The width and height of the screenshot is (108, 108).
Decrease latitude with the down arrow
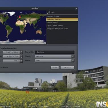click(21, 53)
